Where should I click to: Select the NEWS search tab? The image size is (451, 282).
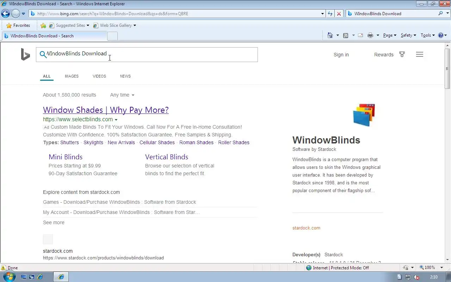click(x=125, y=76)
